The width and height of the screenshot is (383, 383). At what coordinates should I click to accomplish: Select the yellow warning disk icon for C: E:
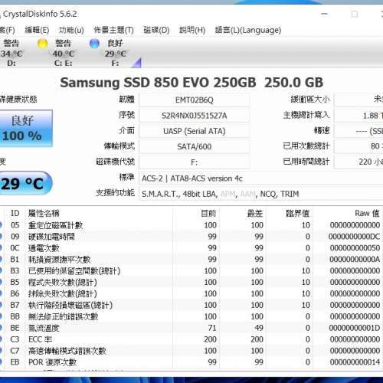[42, 44]
